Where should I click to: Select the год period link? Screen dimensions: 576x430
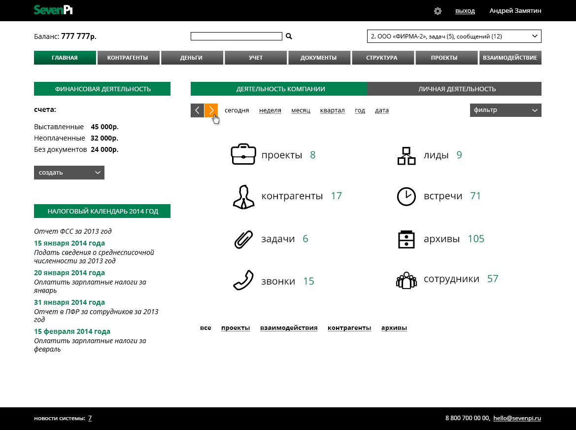[x=360, y=110]
